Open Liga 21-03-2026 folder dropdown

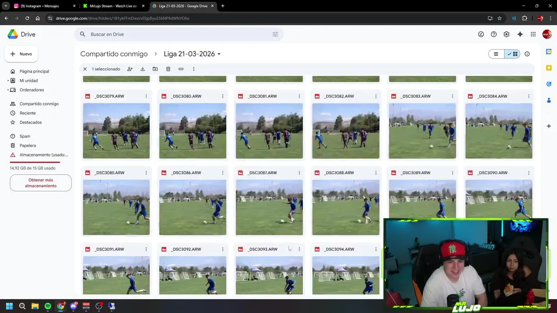click(192, 54)
